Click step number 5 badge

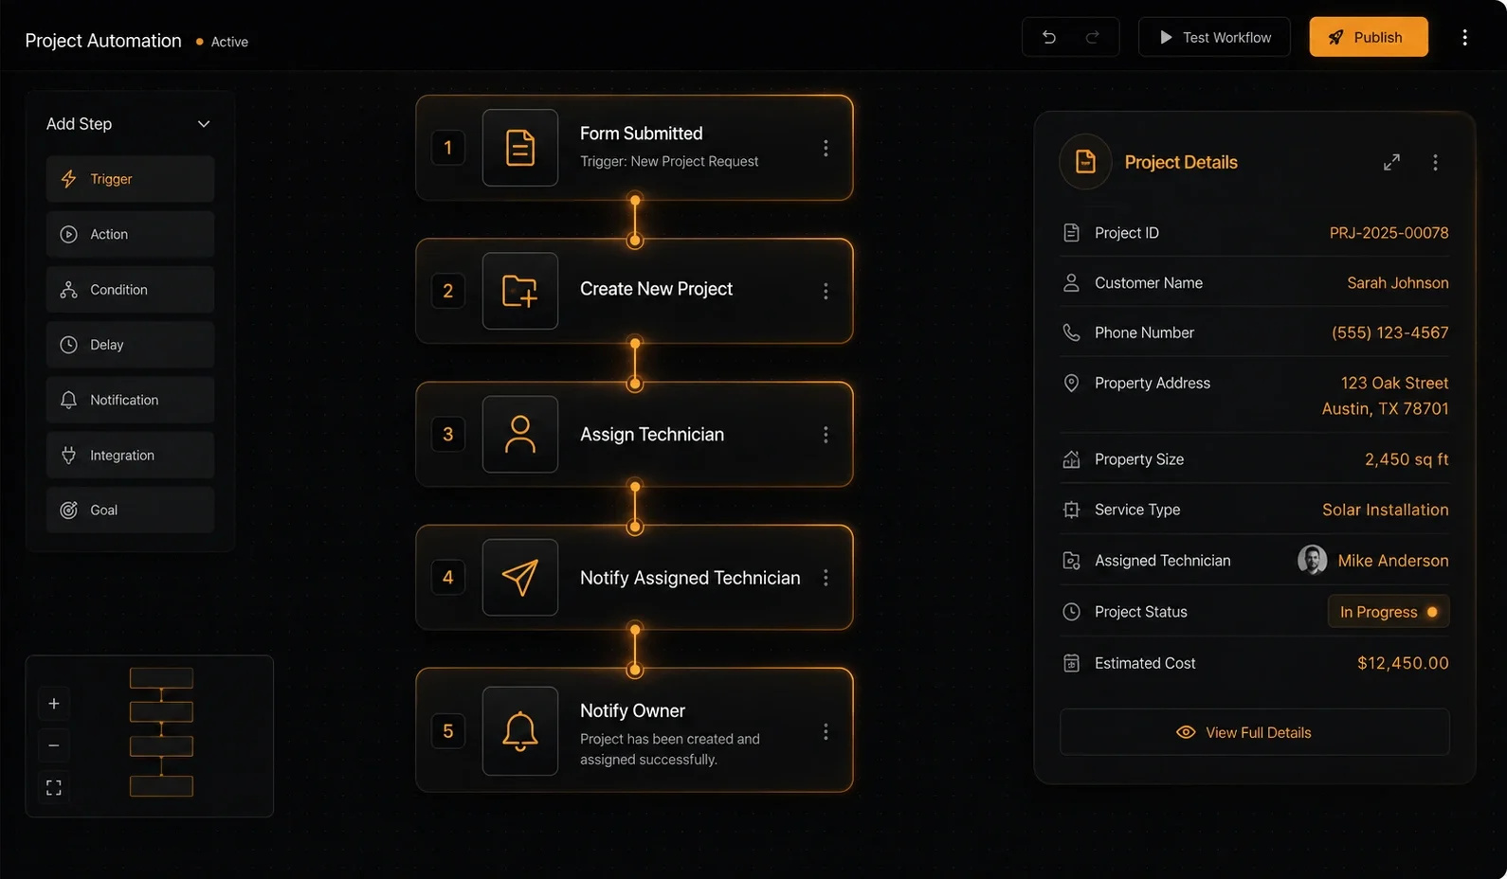[x=448, y=731]
